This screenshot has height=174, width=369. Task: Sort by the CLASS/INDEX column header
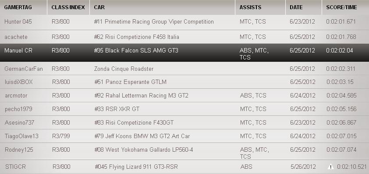(68, 7)
